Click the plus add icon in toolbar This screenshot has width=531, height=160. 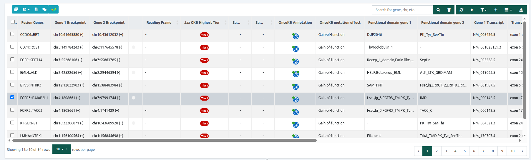click(496, 10)
